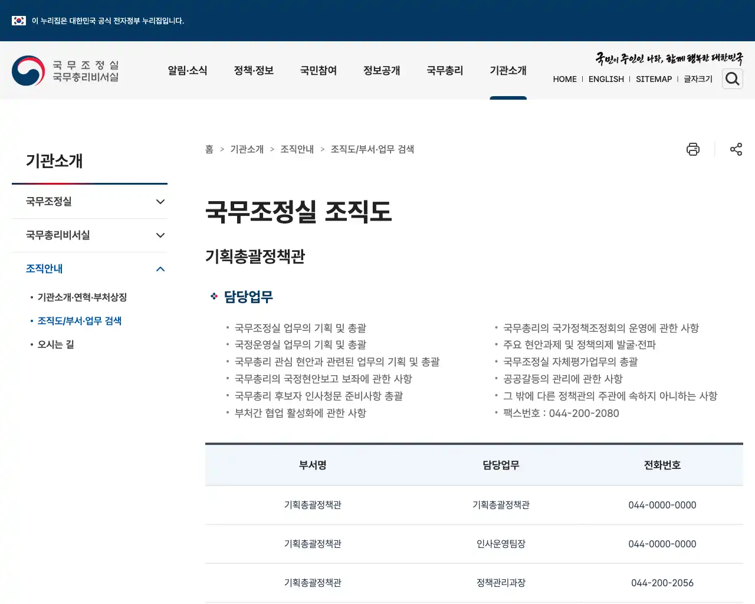755x604 pixels.
Task: Click the 정책관리과장 table cell
Action: pos(501,583)
